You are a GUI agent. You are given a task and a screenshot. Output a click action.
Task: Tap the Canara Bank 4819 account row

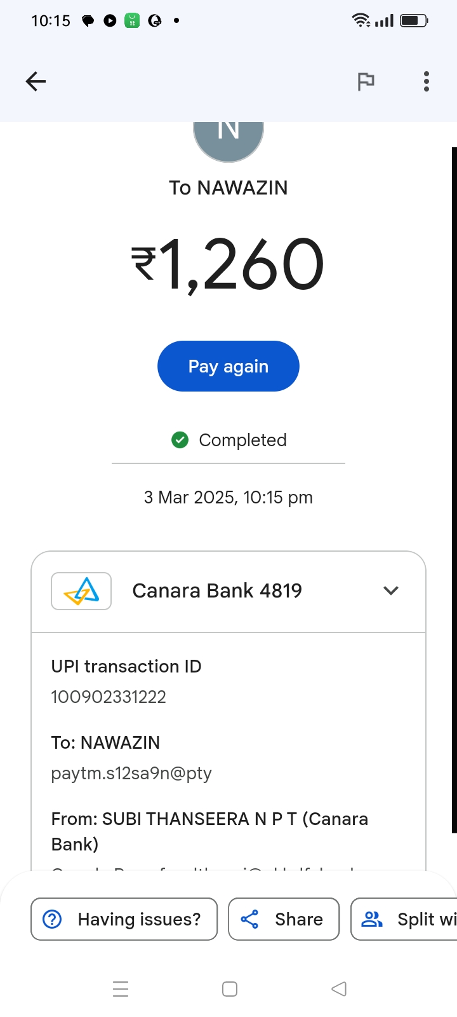pyautogui.click(x=217, y=591)
